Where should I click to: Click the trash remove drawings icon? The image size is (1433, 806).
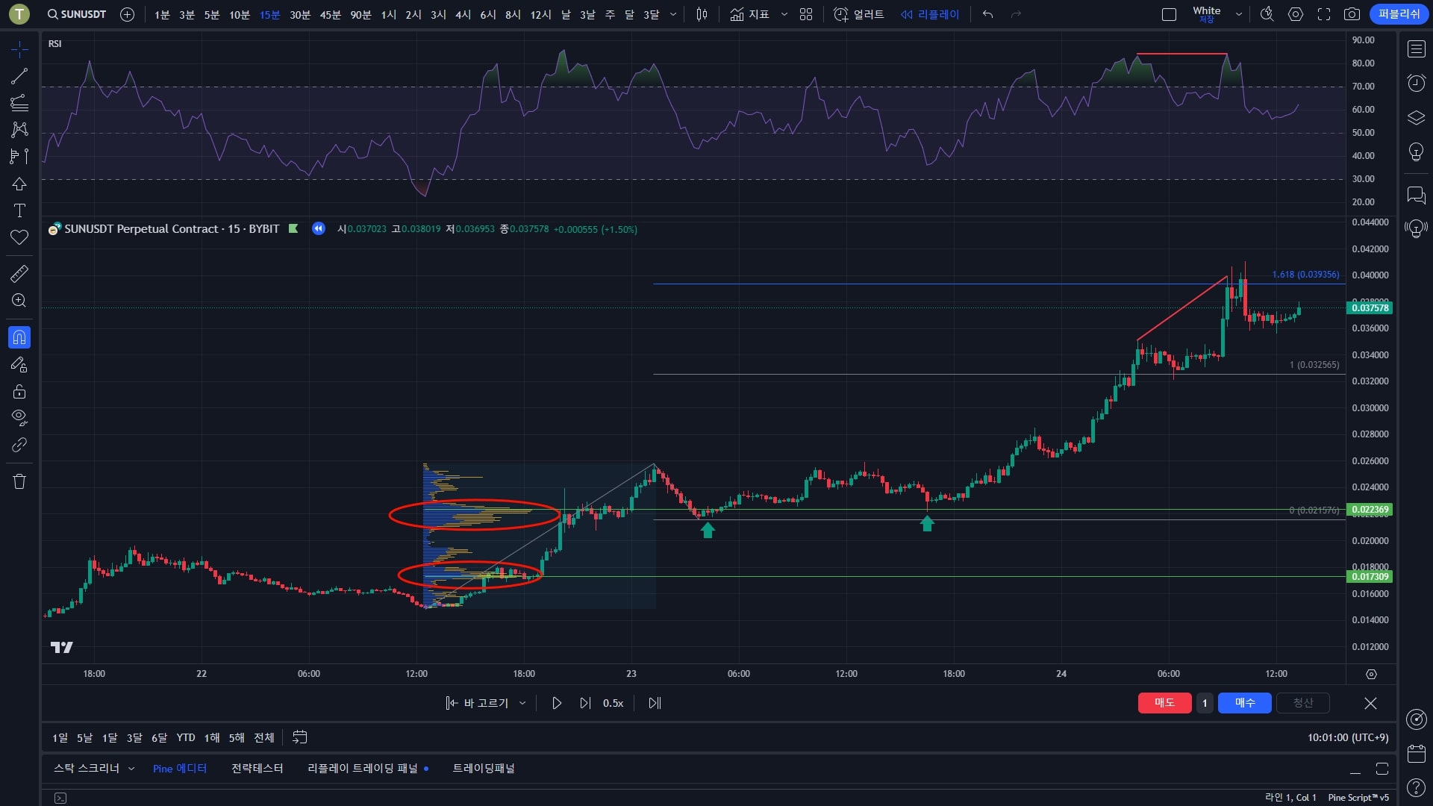click(19, 481)
